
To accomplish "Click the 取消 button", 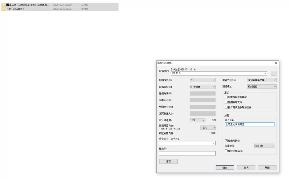I will click(246, 167).
